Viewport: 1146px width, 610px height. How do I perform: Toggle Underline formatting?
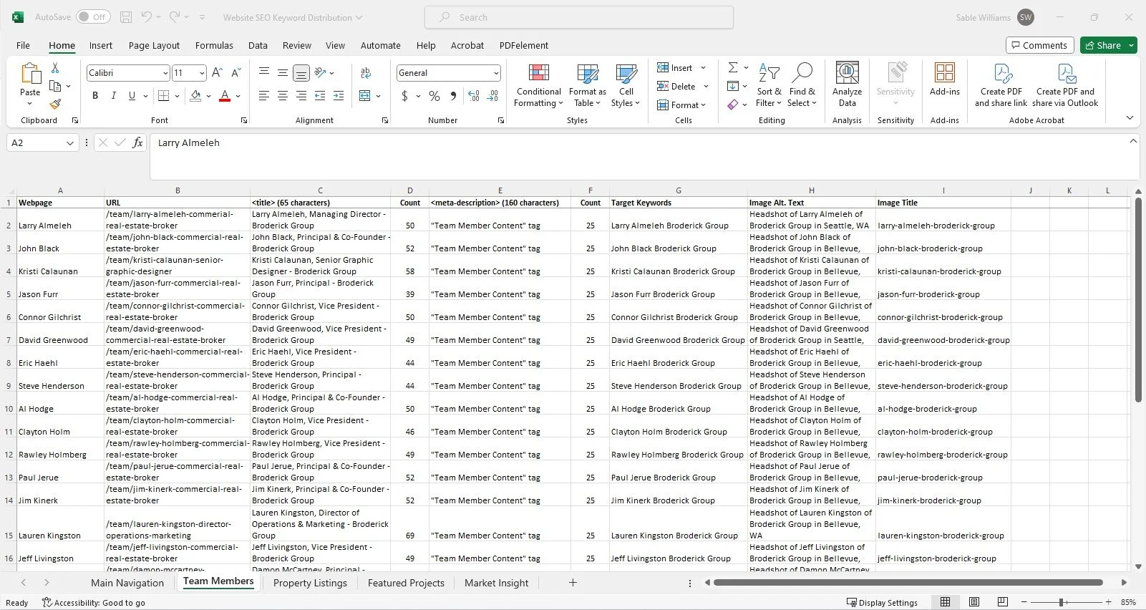point(132,95)
